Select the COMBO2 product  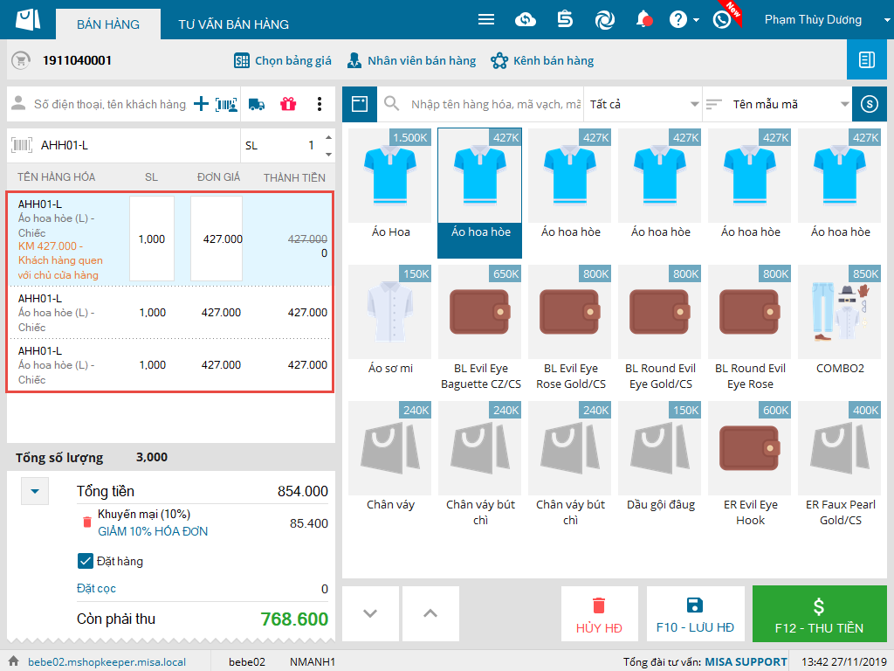pos(840,329)
